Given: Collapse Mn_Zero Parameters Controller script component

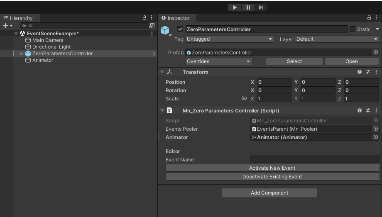Looking at the screenshot, I should (x=162, y=110).
